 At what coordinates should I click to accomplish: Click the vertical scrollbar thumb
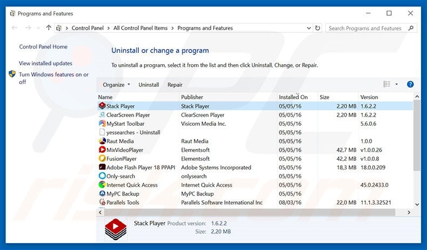click(417, 136)
